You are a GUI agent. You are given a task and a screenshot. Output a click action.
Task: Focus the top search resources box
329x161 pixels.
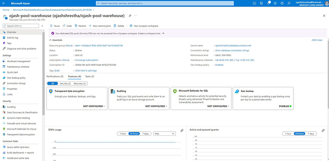coord(165,3)
